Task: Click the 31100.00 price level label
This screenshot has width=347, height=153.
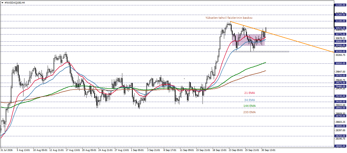Action: 341,21
